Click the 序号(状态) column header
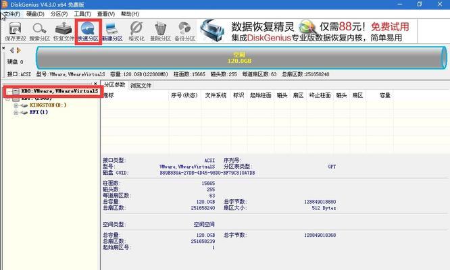The image size is (450, 270). (x=184, y=95)
